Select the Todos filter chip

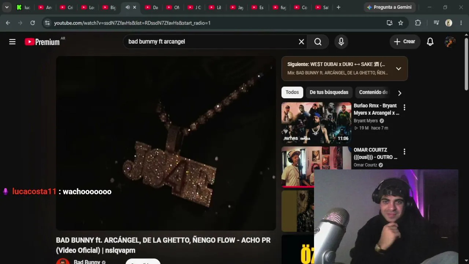(292, 92)
